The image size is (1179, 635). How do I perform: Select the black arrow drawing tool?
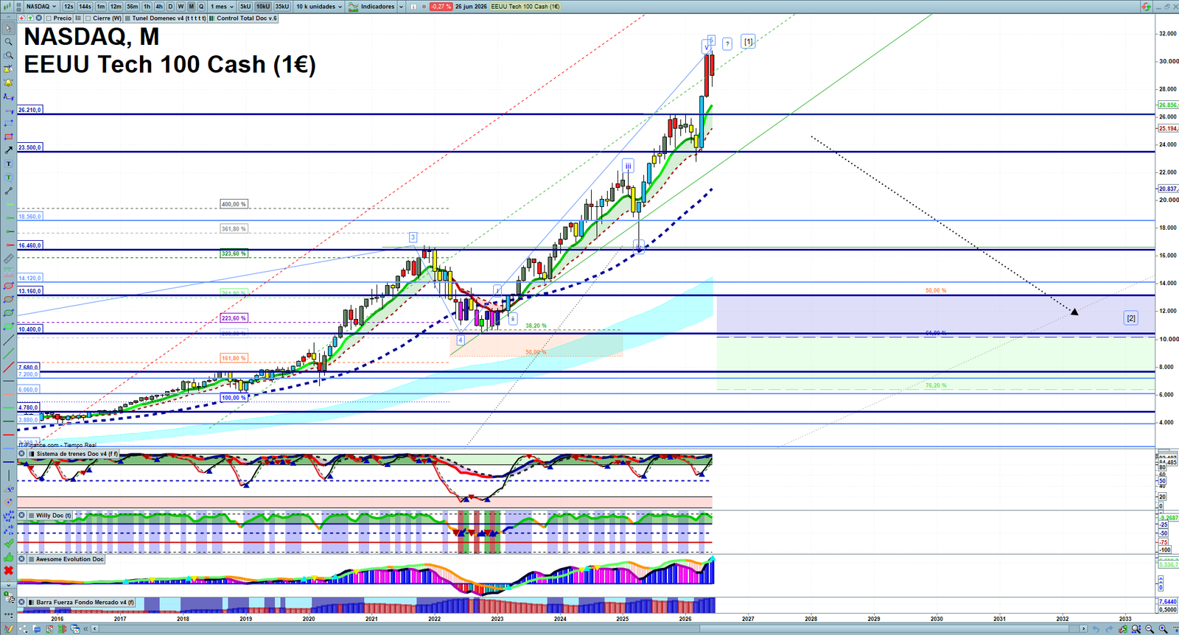tap(8, 150)
